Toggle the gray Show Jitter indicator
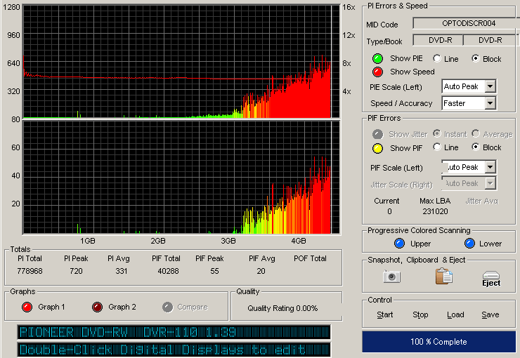Screen dimensions: 520x358 click(x=377, y=134)
